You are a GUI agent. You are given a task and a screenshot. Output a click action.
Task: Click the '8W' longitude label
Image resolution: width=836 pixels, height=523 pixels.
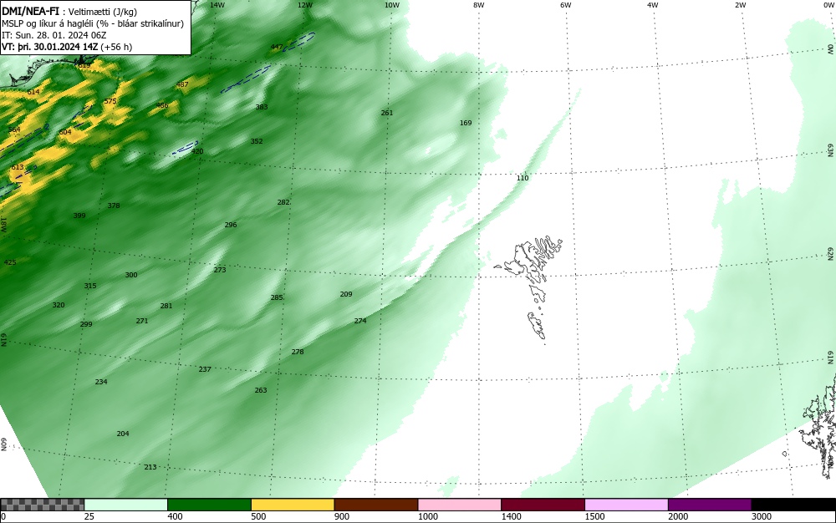(479, 5)
